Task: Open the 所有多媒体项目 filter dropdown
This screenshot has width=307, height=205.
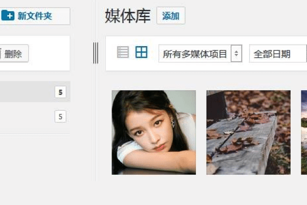Action: (x=200, y=53)
